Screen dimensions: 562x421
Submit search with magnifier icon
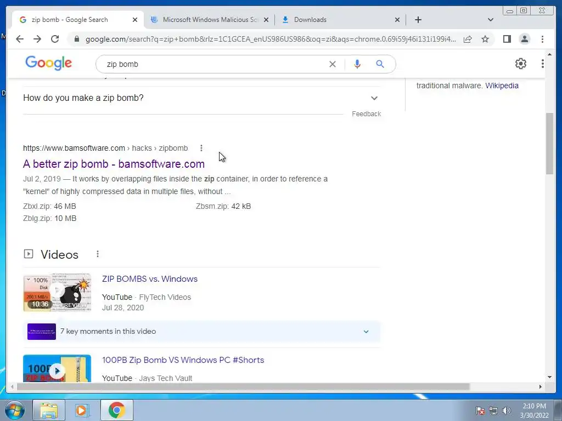[380, 64]
